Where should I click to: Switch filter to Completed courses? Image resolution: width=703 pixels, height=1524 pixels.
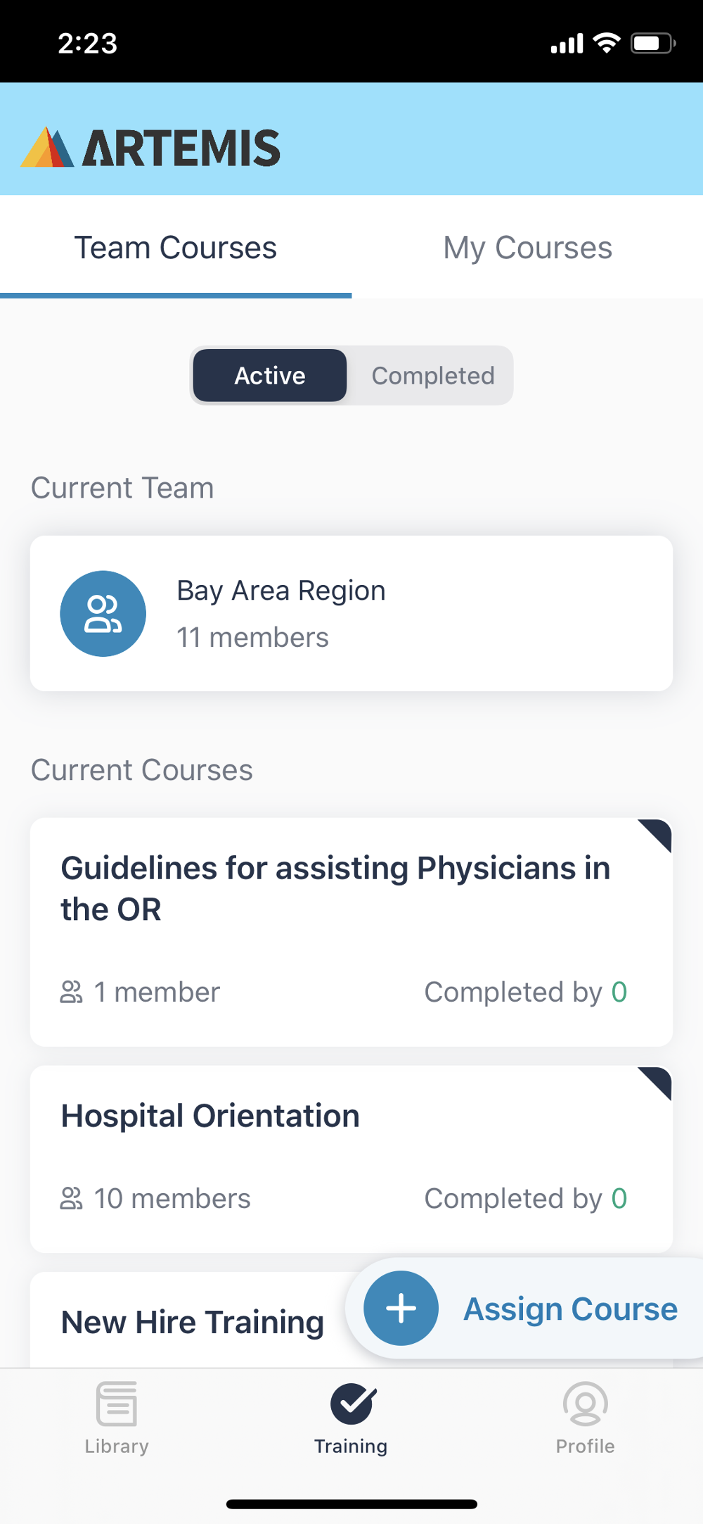click(x=433, y=376)
